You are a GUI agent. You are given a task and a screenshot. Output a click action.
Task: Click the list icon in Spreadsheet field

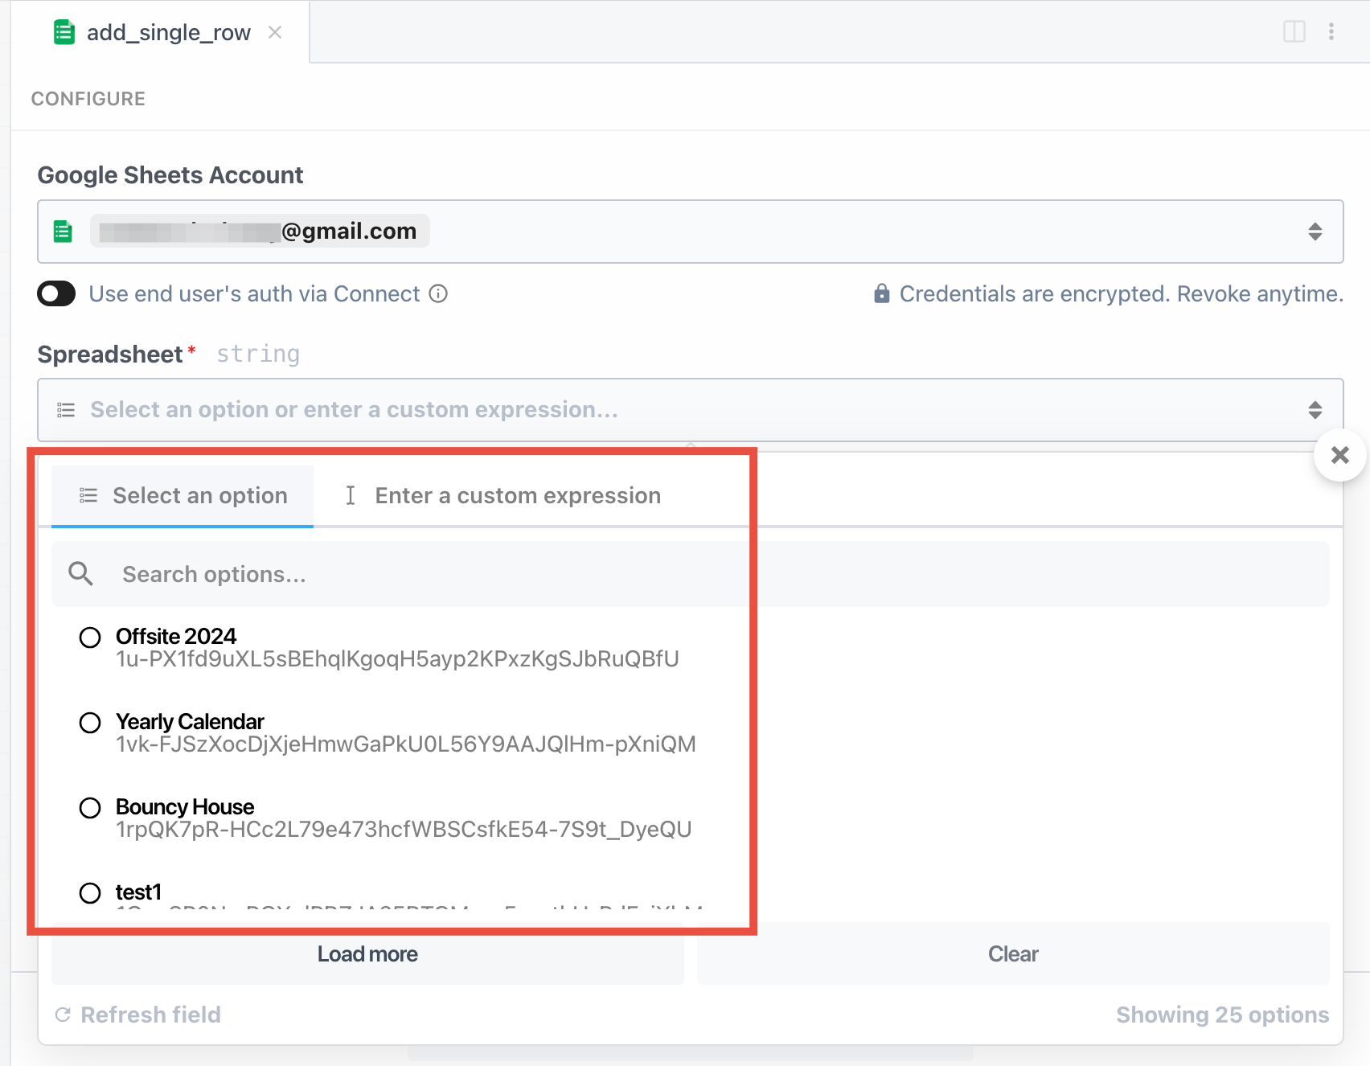point(66,410)
